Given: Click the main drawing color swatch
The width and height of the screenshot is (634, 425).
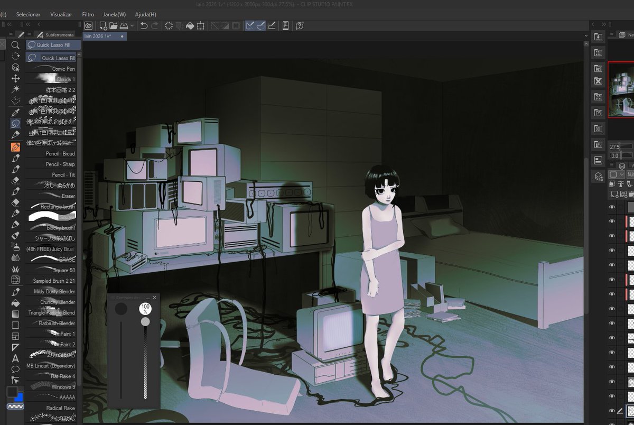Looking at the screenshot, I should point(12,393).
